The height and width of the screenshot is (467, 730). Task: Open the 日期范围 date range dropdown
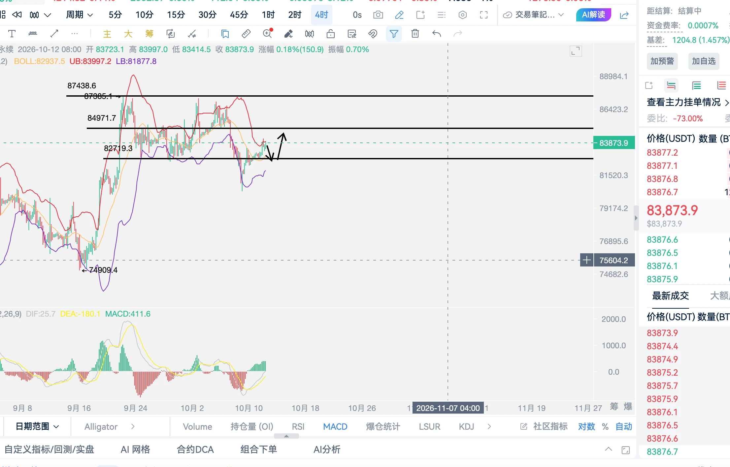[37, 426]
